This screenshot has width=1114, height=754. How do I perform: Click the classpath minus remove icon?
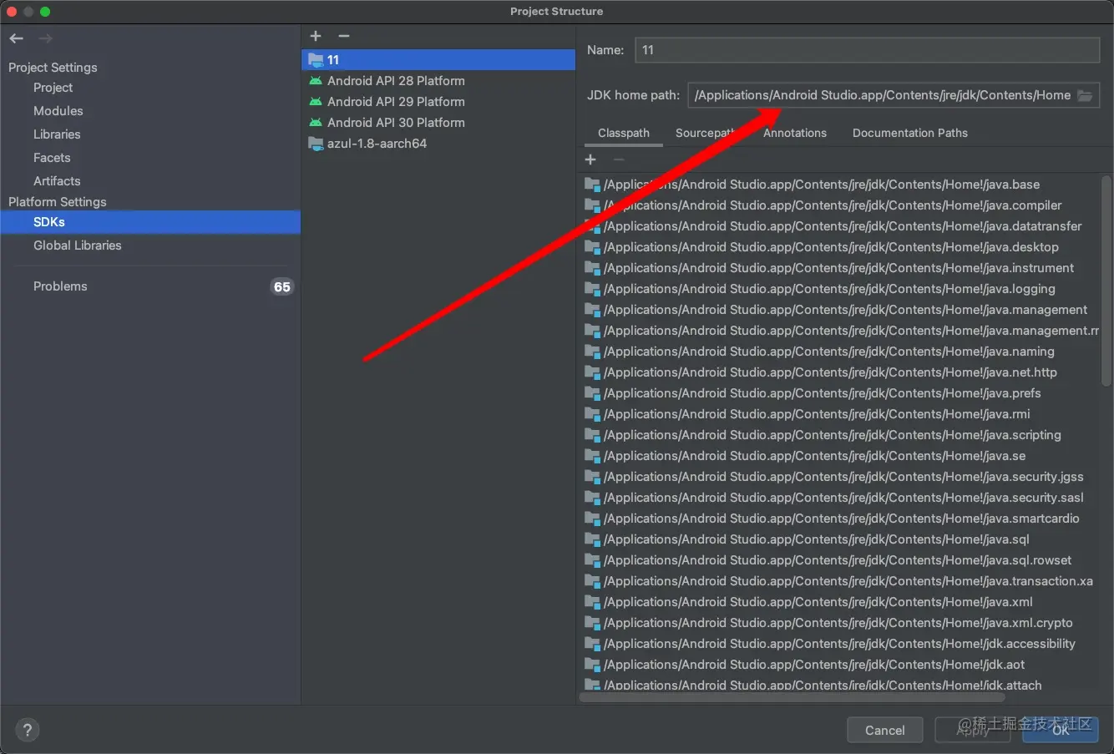click(619, 159)
